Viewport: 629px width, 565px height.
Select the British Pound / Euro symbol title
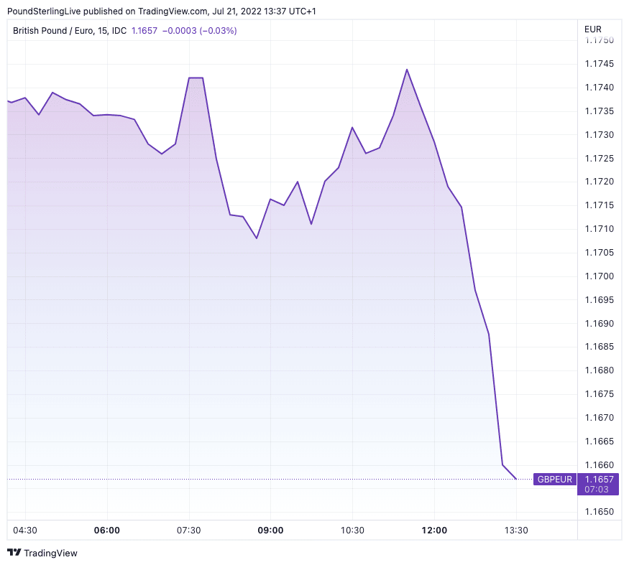coord(69,31)
